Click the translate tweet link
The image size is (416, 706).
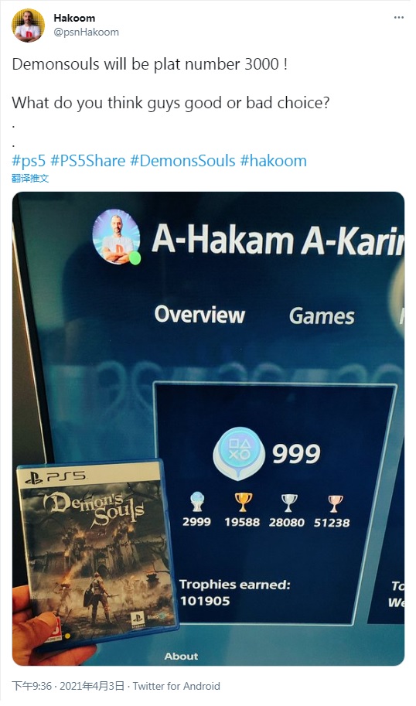tap(30, 179)
